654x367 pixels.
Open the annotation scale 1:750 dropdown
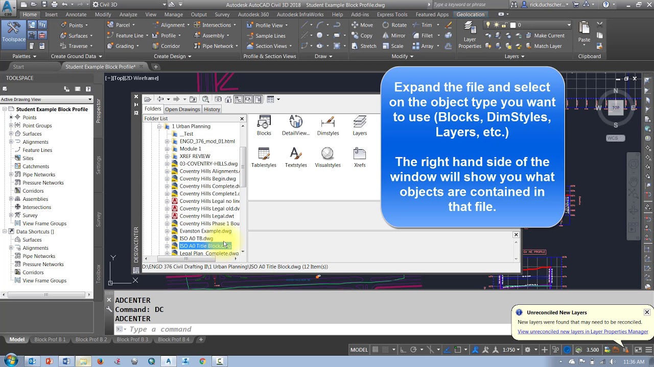point(511,350)
